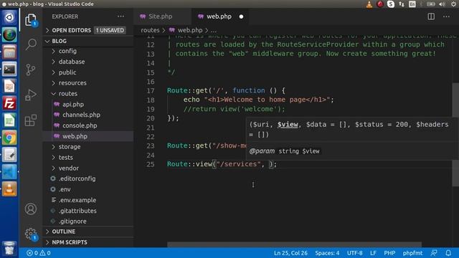This screenshot has height=258, width=459.
Task: Expand the tests folder
Action: tap(66, 158)
